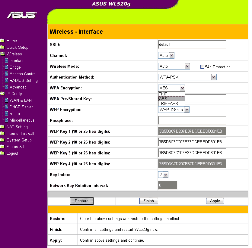Open the System Setup menu link

coord(19,140)
